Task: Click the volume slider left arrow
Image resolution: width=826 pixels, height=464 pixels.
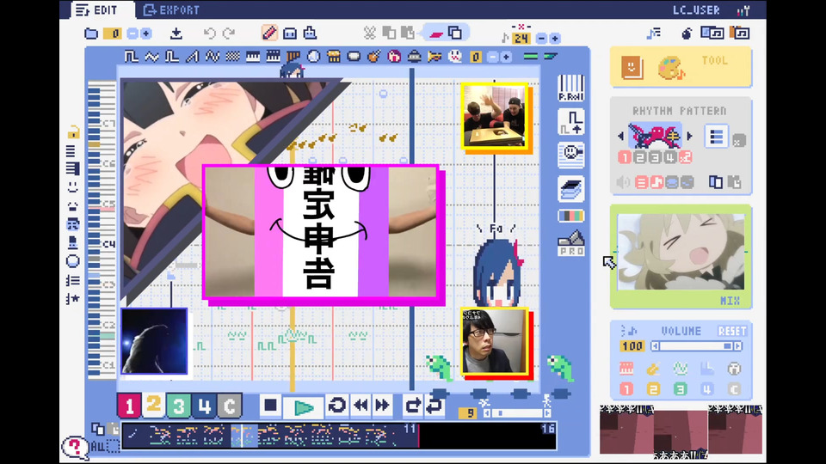Action: coord(655,346)
